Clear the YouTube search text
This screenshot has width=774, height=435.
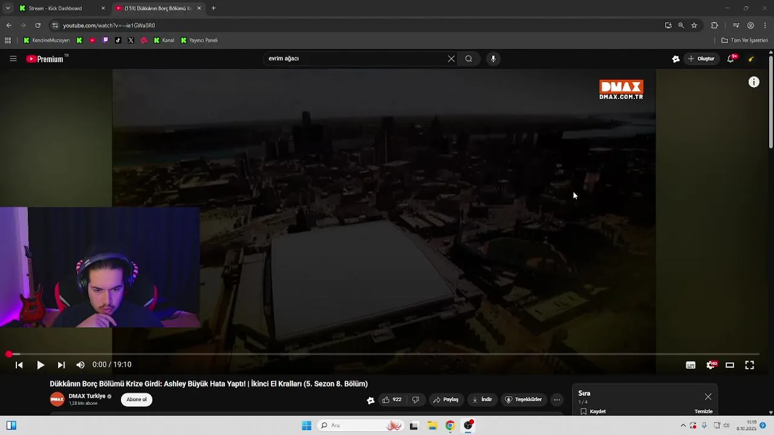pos(451,59)
